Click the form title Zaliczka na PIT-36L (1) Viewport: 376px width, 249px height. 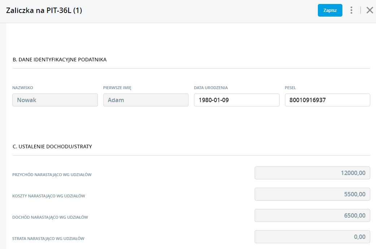[44, 10]
